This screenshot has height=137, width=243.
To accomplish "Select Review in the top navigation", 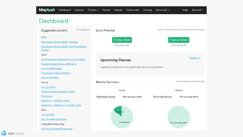I will coord(106,10).
